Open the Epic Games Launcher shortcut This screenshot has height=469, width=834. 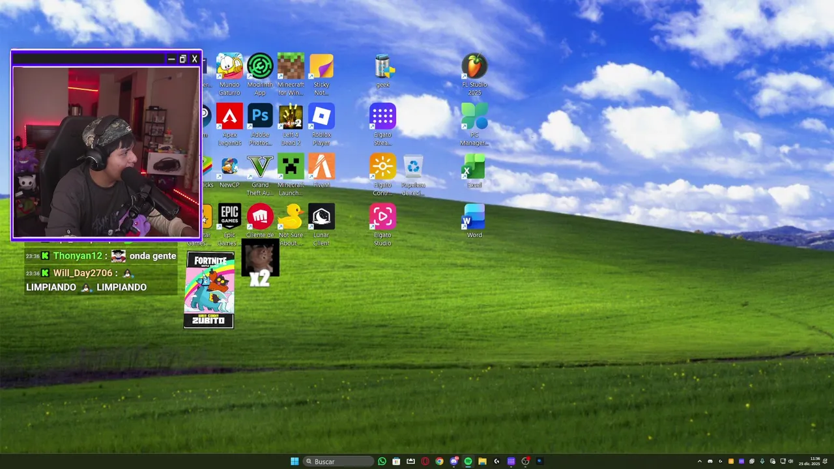click(229, 225)
